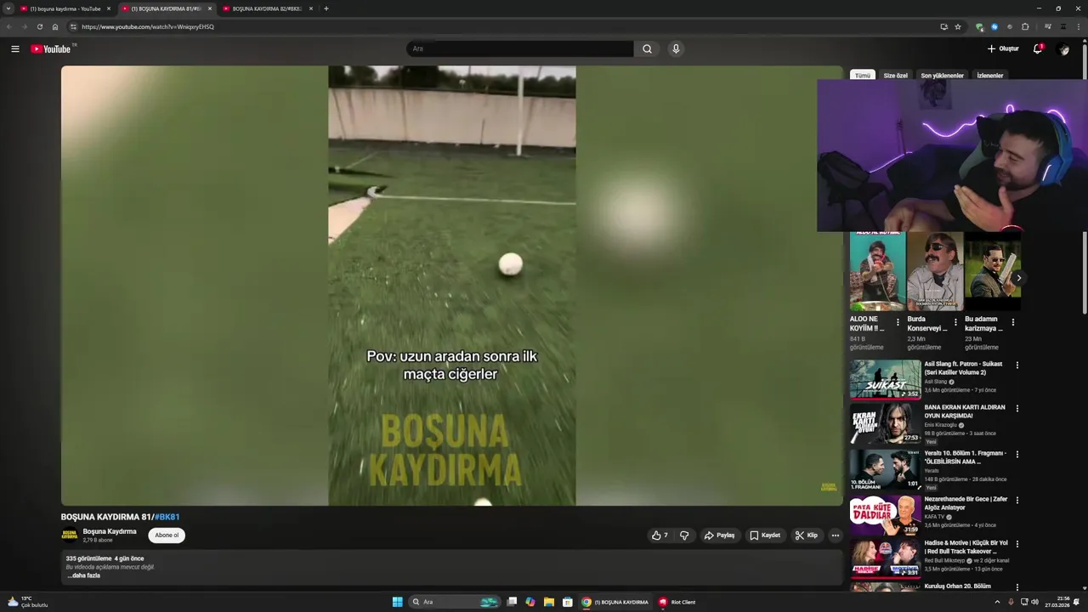Show hidden system tray icons
This screenshot has height=612, width=1088.
pyautogui.click(x=997, y=602)
